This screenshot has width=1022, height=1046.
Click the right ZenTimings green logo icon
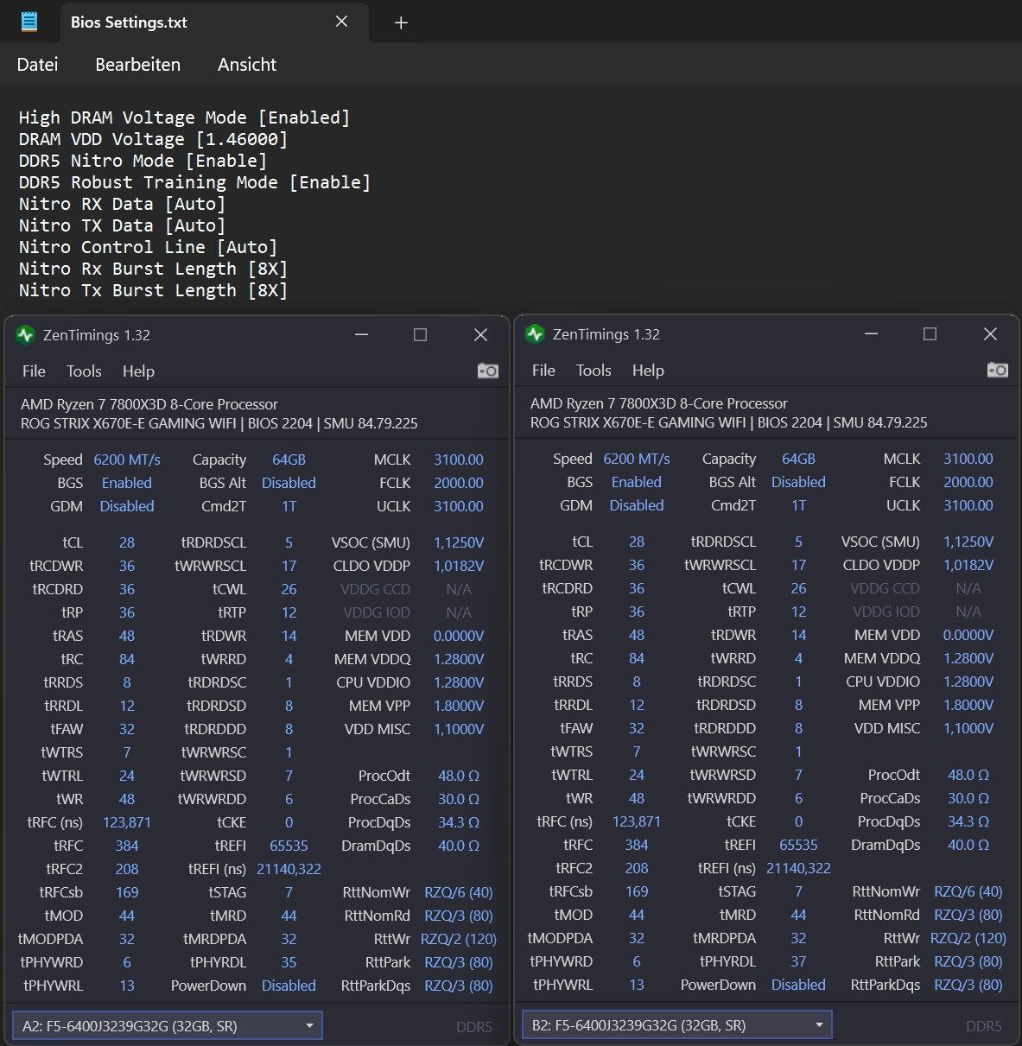coord(535,334)
